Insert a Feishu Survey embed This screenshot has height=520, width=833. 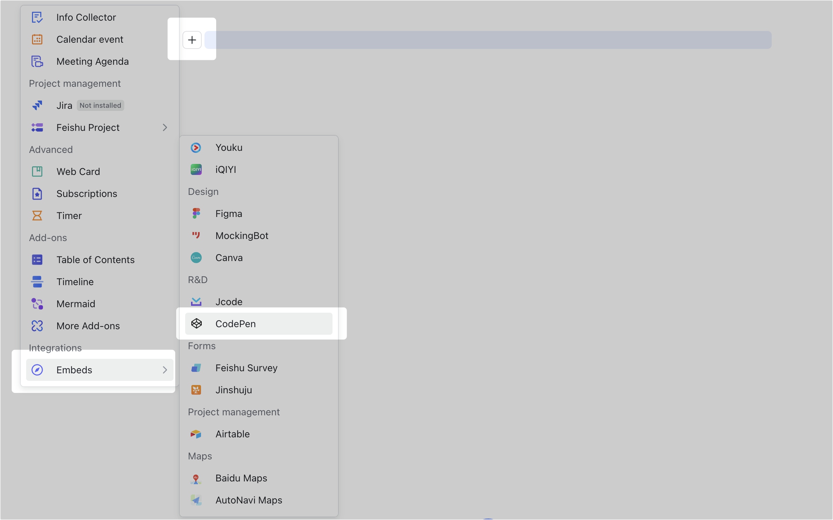coord(246,367)
